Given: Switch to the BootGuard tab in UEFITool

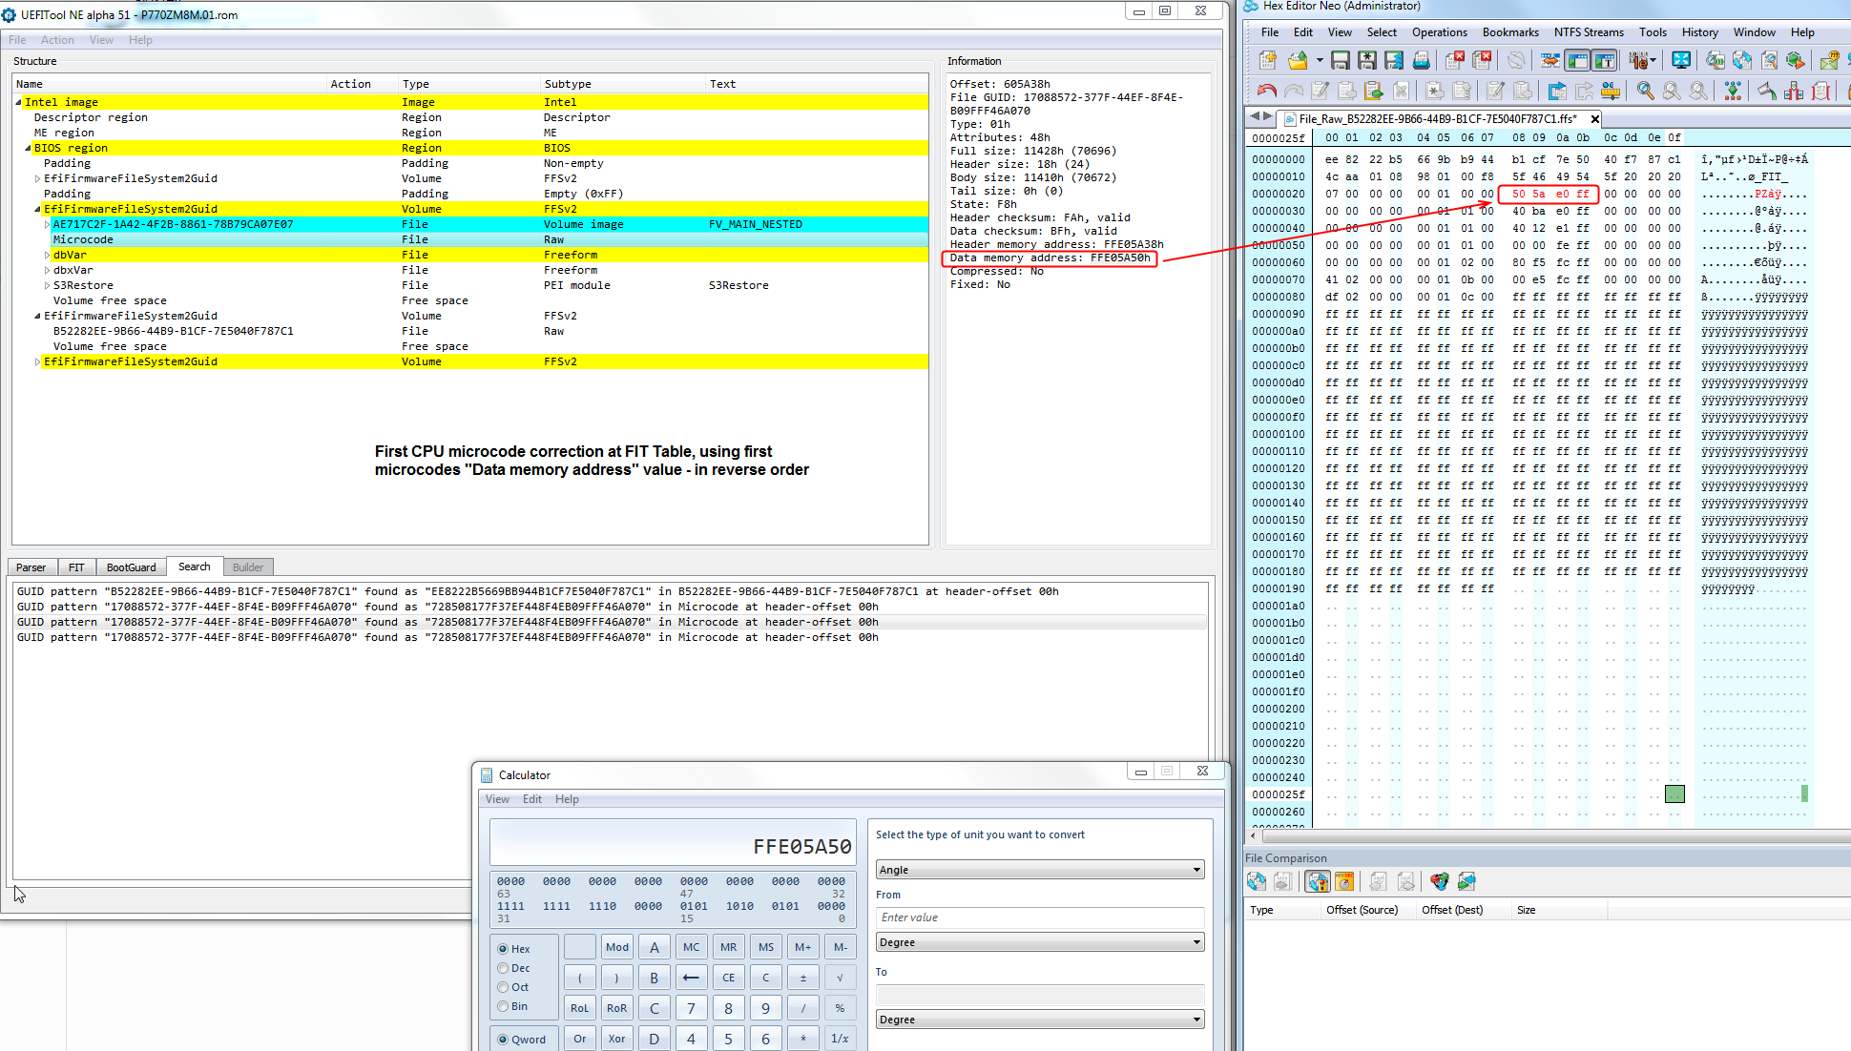Looking at the screenshot, I should coord(131,567).
